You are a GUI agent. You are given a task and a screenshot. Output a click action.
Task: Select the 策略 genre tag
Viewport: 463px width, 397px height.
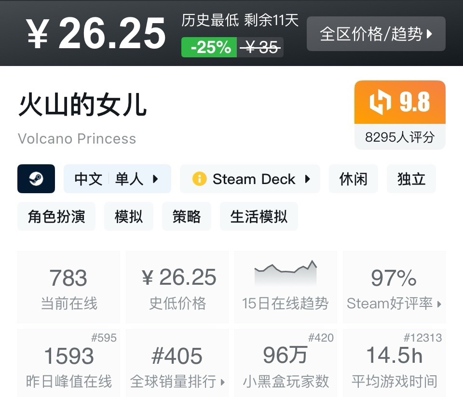[x=187, y=216]
